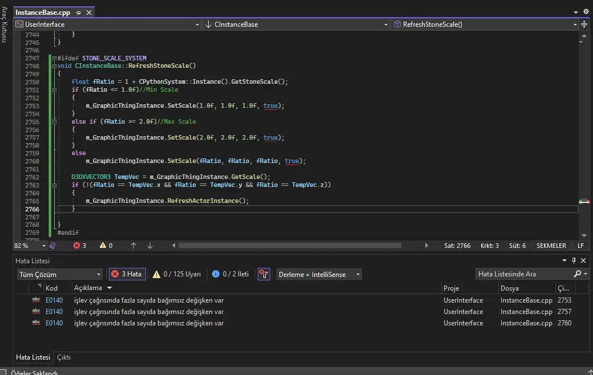Collapse the RefreshStoneScale function body
593x375 pixels.
pos(54,66)
